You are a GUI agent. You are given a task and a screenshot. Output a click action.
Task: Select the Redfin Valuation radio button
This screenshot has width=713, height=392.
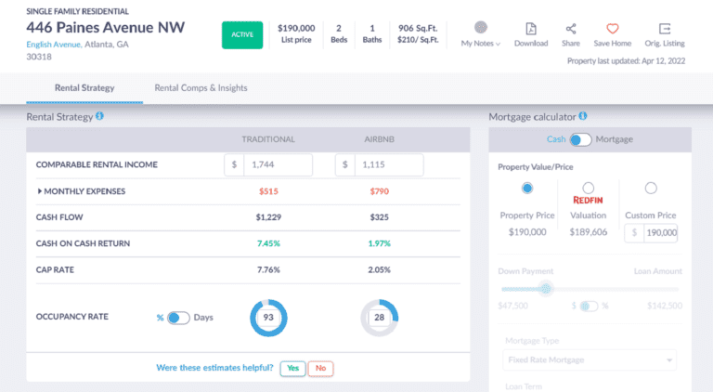pyautogui.click(x=588, y=189)
